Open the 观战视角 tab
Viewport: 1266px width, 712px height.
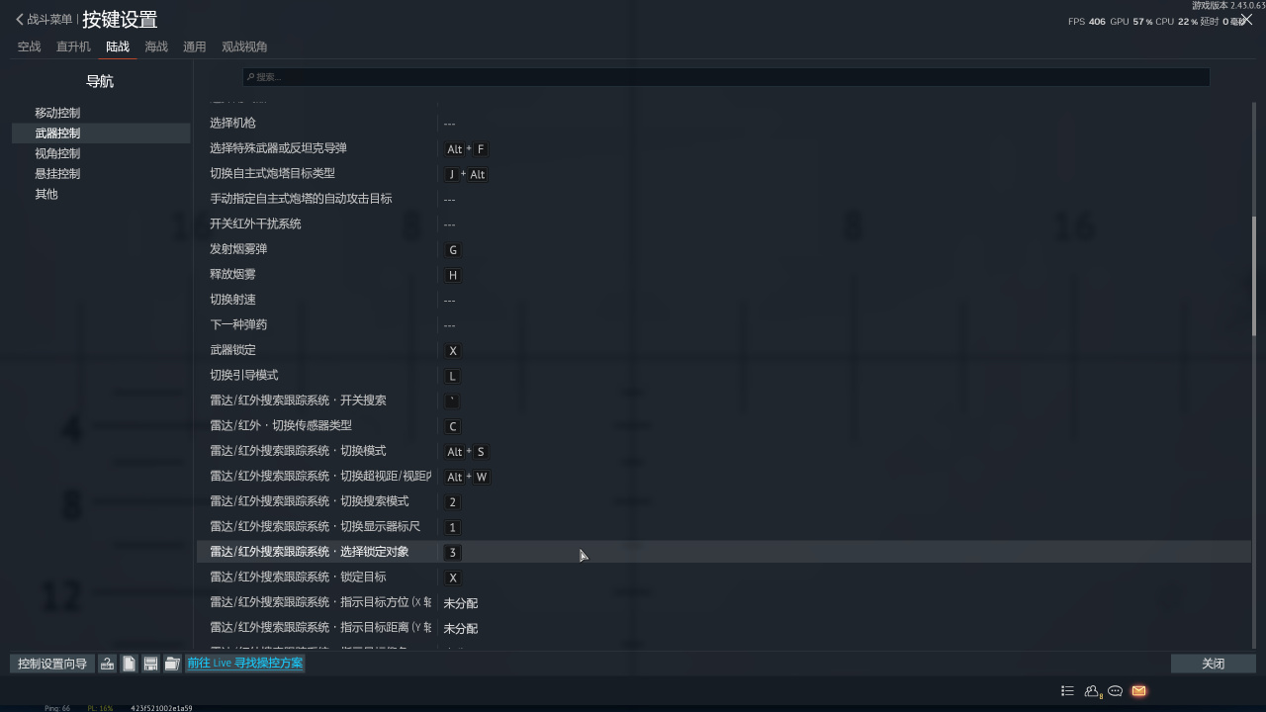244,46
